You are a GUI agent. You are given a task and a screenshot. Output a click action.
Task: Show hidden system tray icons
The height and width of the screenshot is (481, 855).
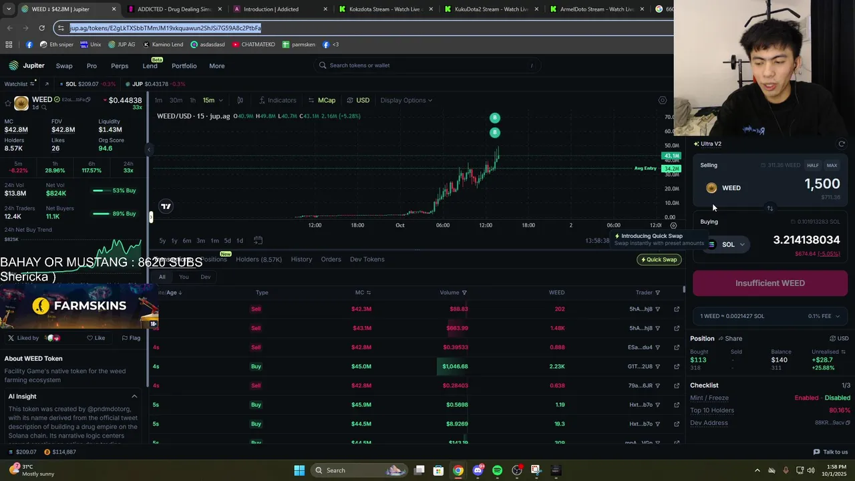(x=757, y=470)
